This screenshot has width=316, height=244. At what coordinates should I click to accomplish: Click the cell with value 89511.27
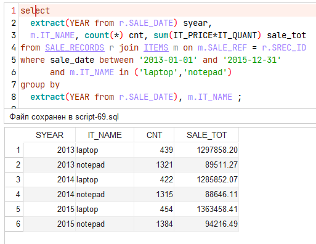[206, 165]
